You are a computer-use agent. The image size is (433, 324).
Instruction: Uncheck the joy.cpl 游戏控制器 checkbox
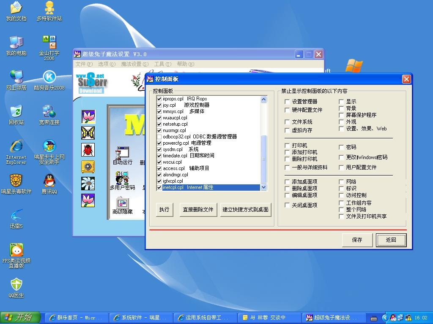coord(159,105)
